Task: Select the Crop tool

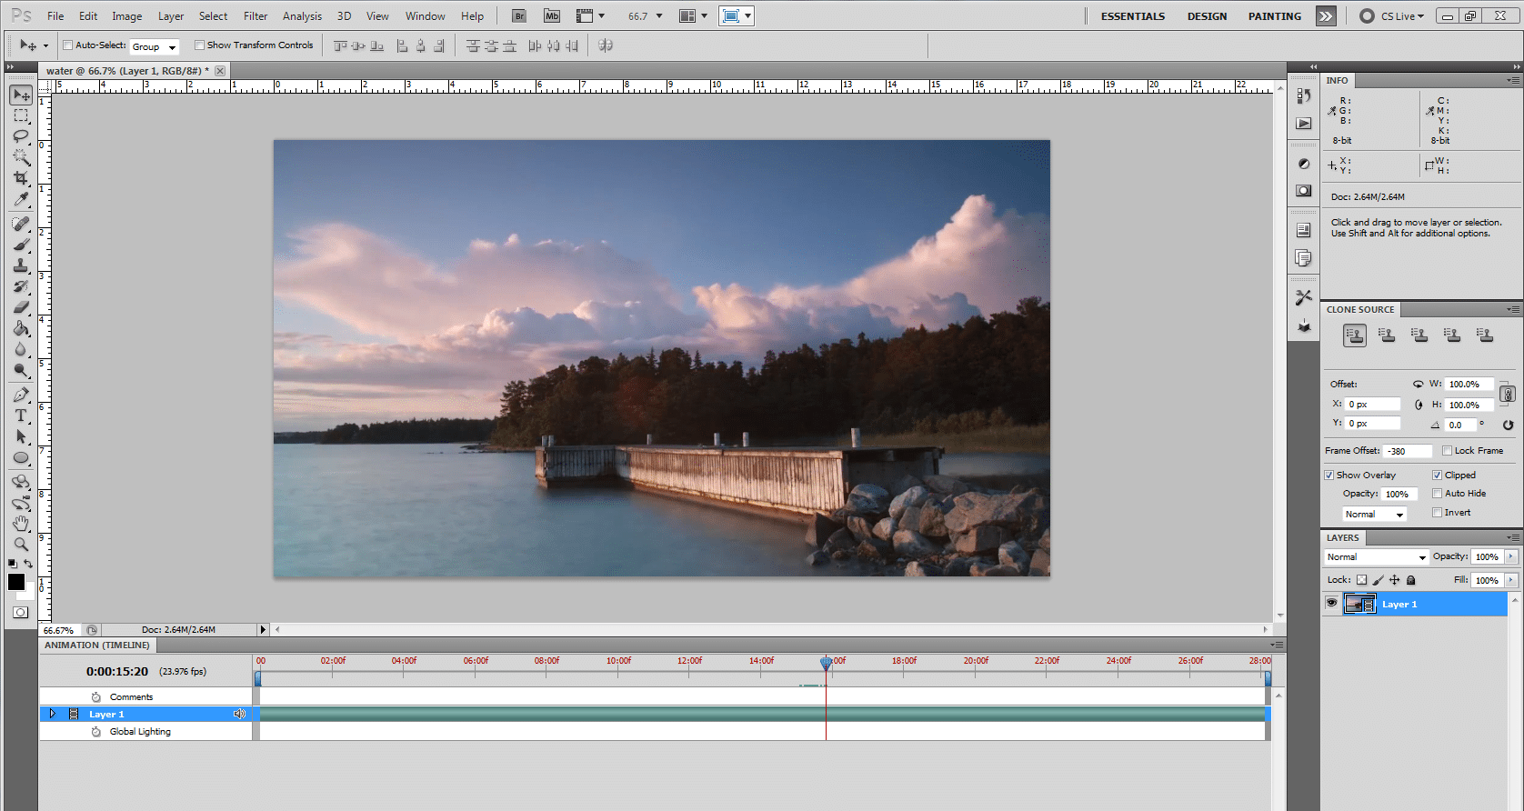Action: 21,178
